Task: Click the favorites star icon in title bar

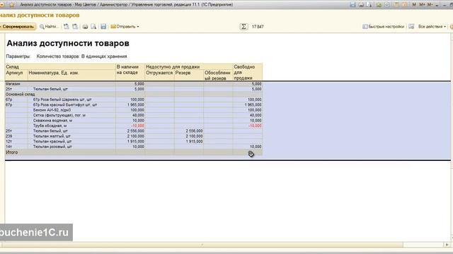Action: (x=12, y=5)
